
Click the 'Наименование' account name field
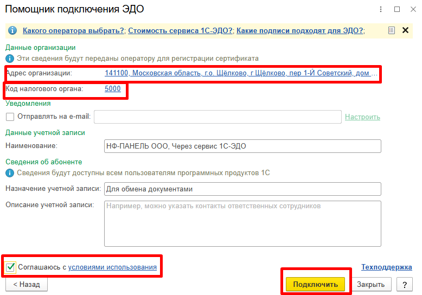pyautogui.click(x=242, y=146)
